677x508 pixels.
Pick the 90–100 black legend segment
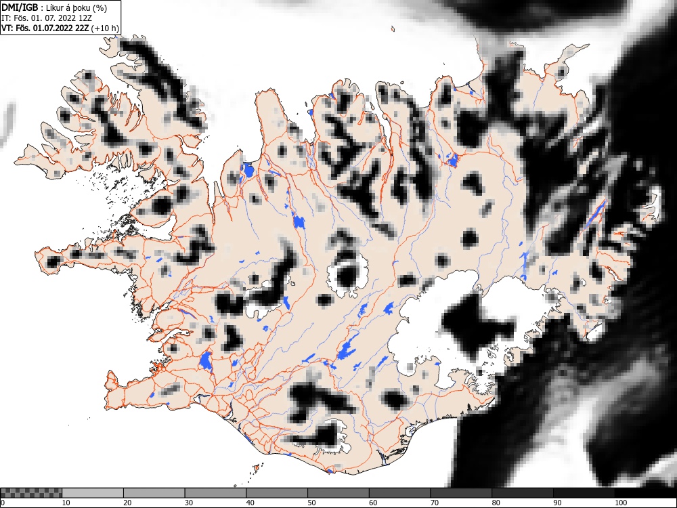point(584,493)
